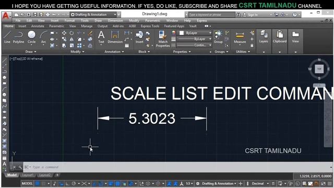This screenshot has width=334, height=188.
Task: Expand the Properties panel
Action: point(182,52)
